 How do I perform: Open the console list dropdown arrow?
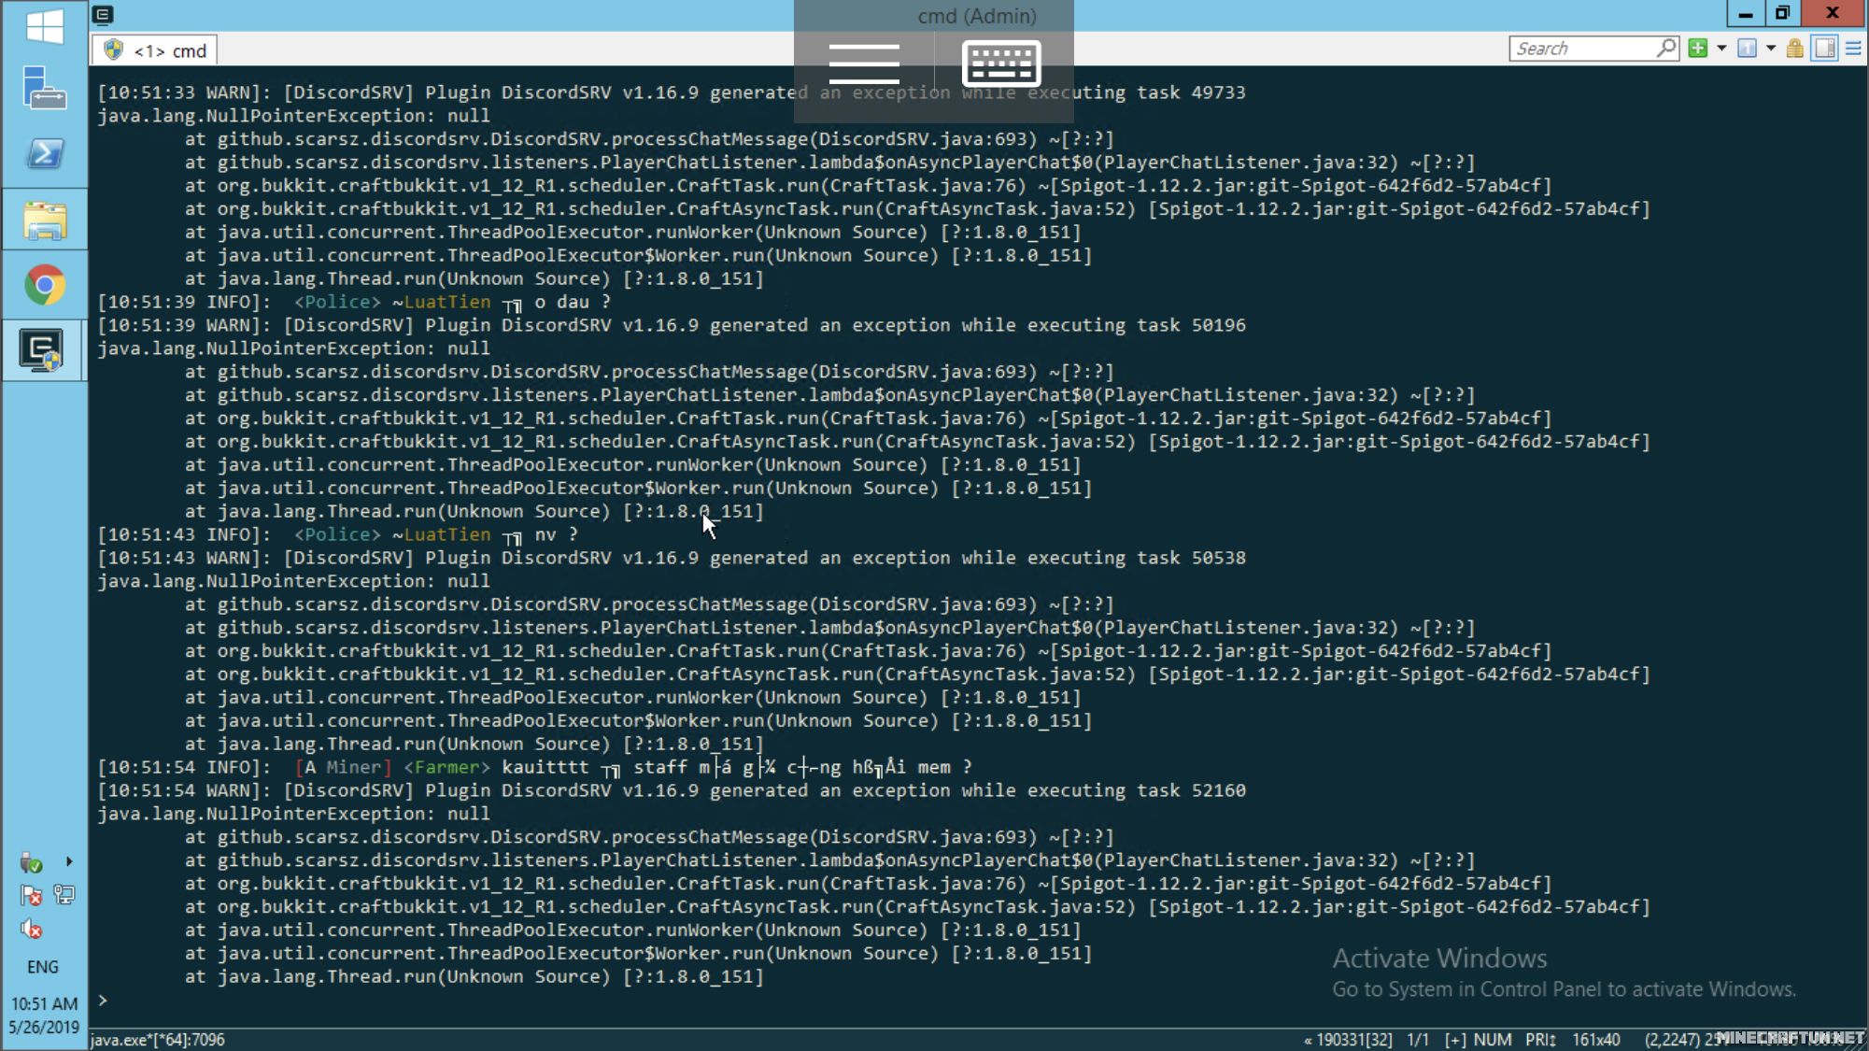pyautogui.click(x=1771, y=49)
